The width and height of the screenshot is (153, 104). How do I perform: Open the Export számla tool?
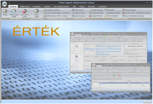point(37,13)
